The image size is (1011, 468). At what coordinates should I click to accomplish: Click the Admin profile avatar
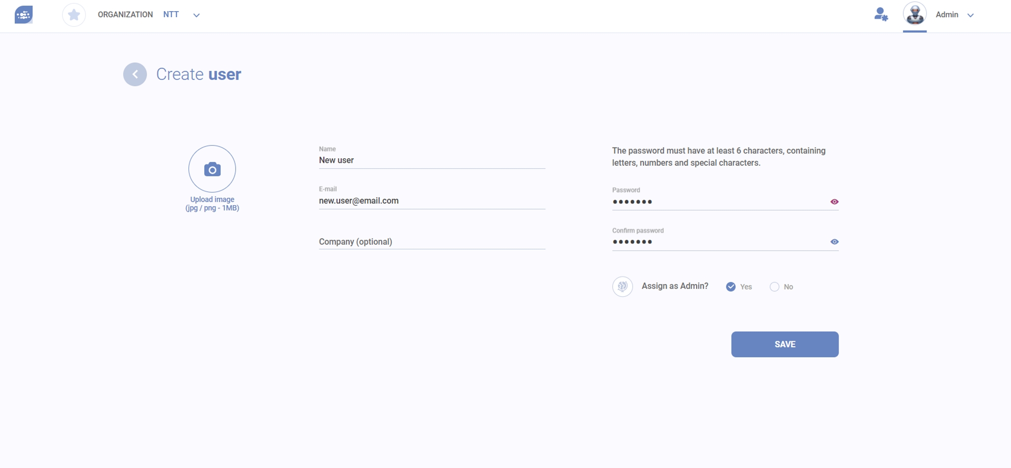click(x=914, y=14)
